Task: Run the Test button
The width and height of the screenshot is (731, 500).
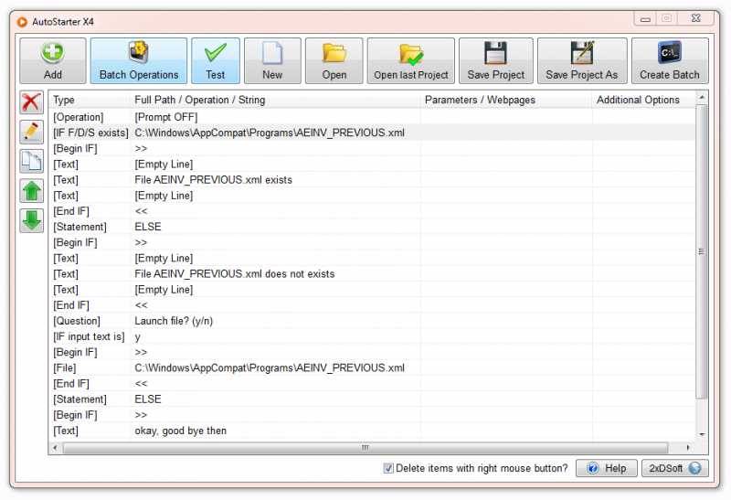Action: tap(216, 60)
